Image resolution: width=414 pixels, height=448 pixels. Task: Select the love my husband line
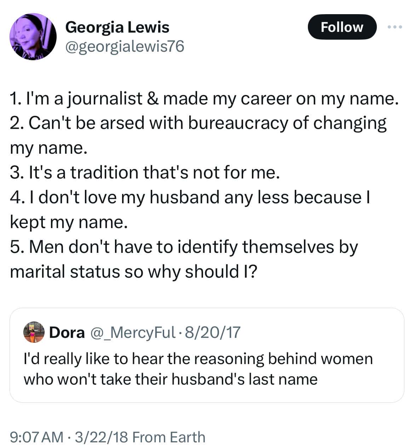(x=190, y=210)
